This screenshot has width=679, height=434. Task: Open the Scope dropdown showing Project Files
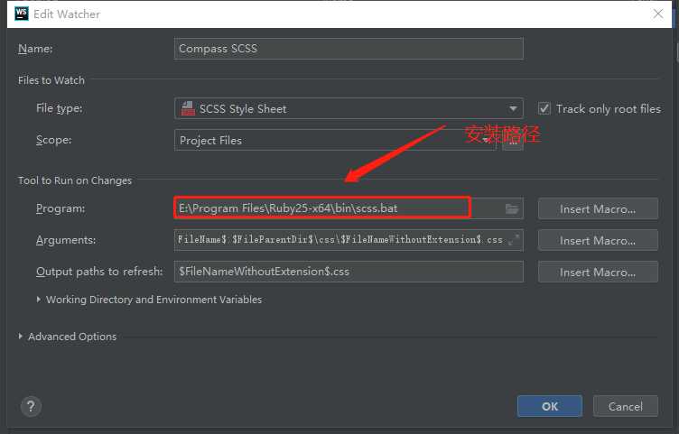coord(335,140)
